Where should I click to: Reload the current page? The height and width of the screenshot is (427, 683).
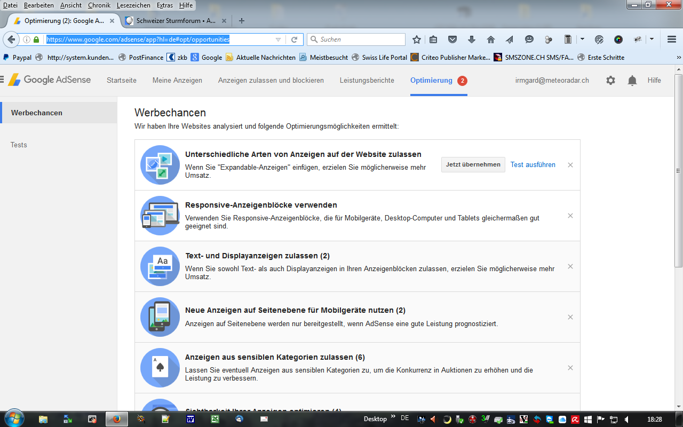294,39
